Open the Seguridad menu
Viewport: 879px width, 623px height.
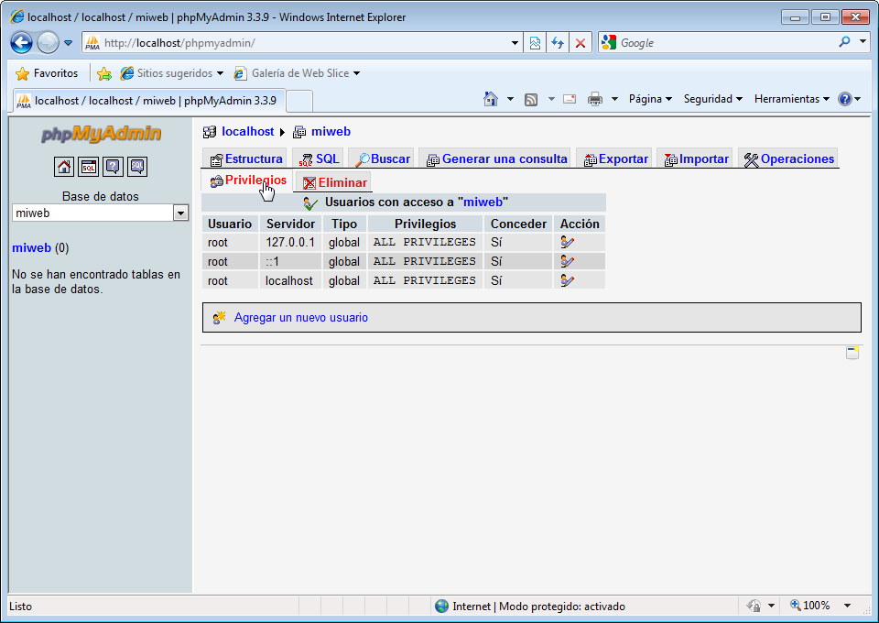pos(713,99)
